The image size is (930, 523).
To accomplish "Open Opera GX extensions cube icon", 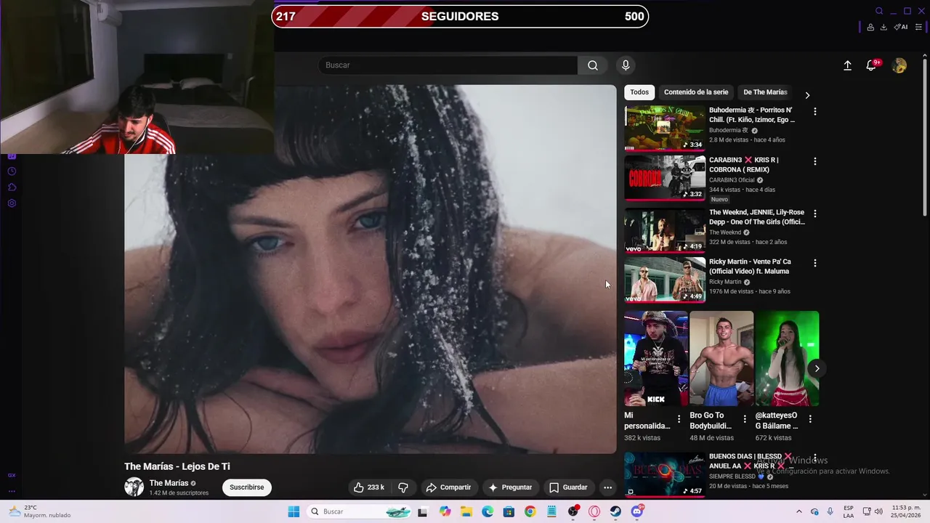I will click(12, 187).
